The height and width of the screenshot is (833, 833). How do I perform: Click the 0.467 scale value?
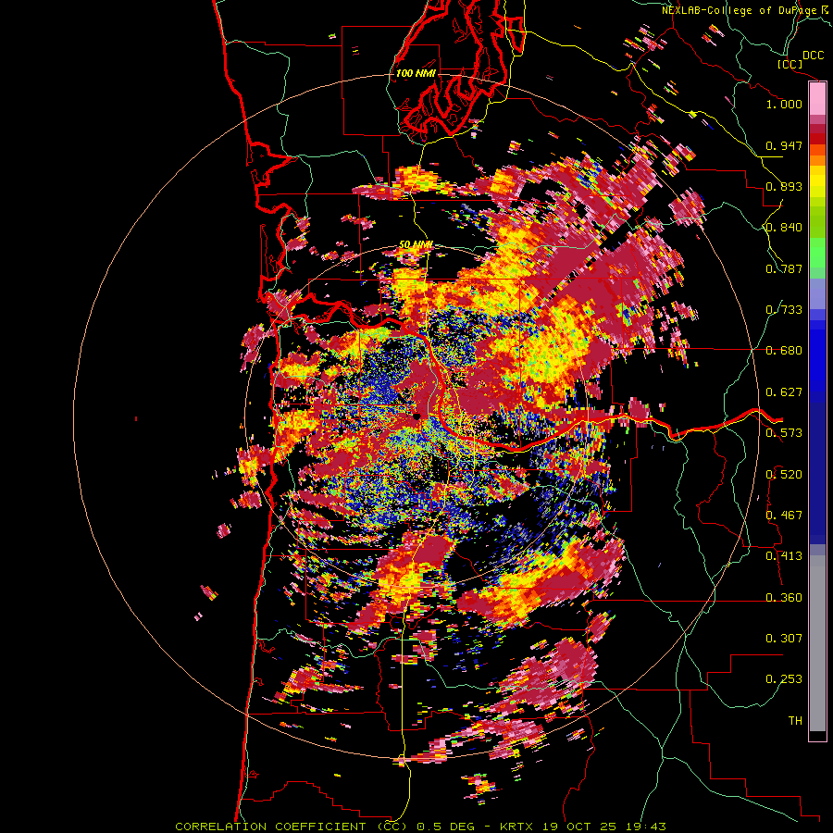point(784,515)
